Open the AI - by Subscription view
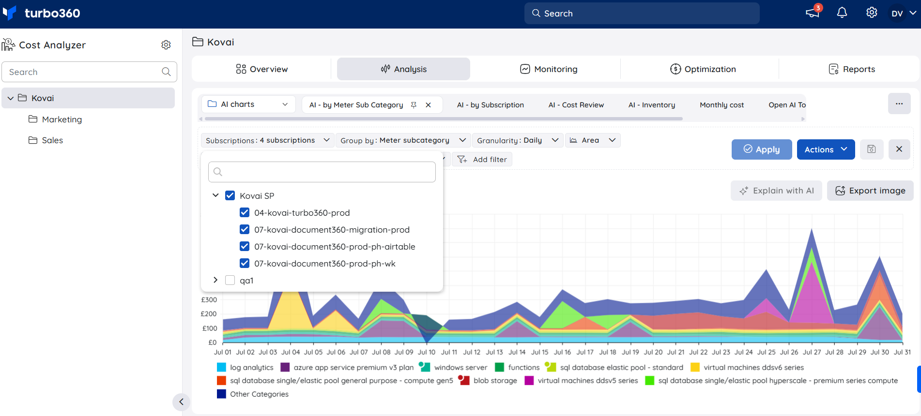Viewport: 921px width, 416px height. pyautogui.click(x=490, y=105)
